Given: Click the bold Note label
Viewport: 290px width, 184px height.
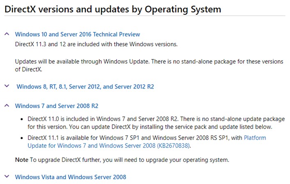Looking at the screenshot, I should 22,160.
